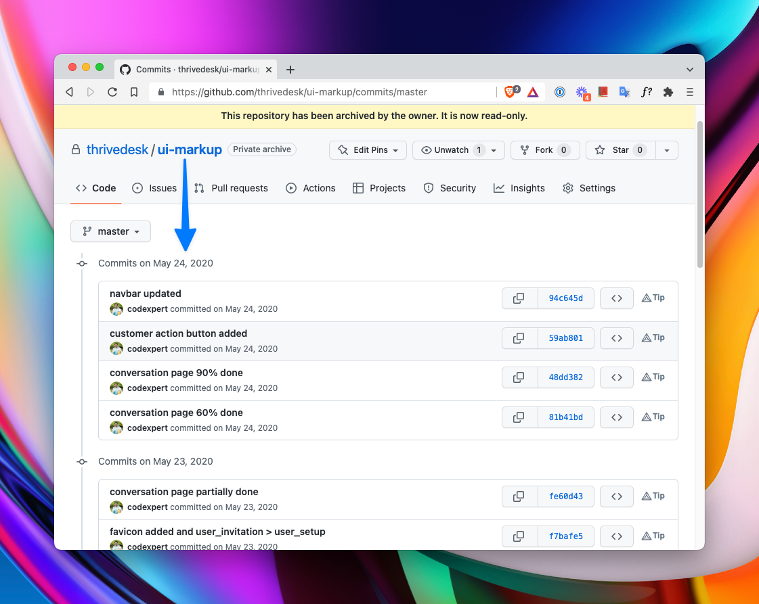Open customer action button added commit
Screen dimensions: 759x604
pyautogui.click(x=178, y=333)
